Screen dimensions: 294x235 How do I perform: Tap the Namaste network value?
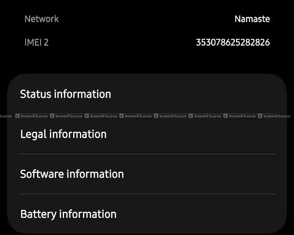click(252, 19)
